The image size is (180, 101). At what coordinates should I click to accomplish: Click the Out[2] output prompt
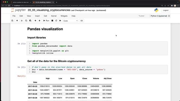pos(21,76)
